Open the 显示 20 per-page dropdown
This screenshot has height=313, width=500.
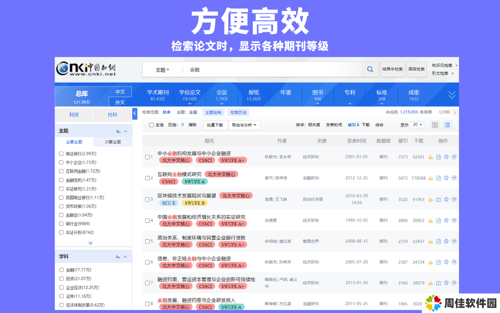(417, 125)
